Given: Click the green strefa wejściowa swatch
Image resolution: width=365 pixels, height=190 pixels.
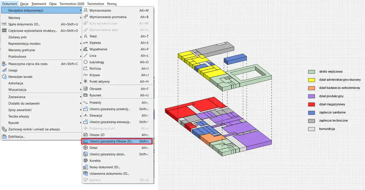Looking at the screenshot, I should 311,72.
